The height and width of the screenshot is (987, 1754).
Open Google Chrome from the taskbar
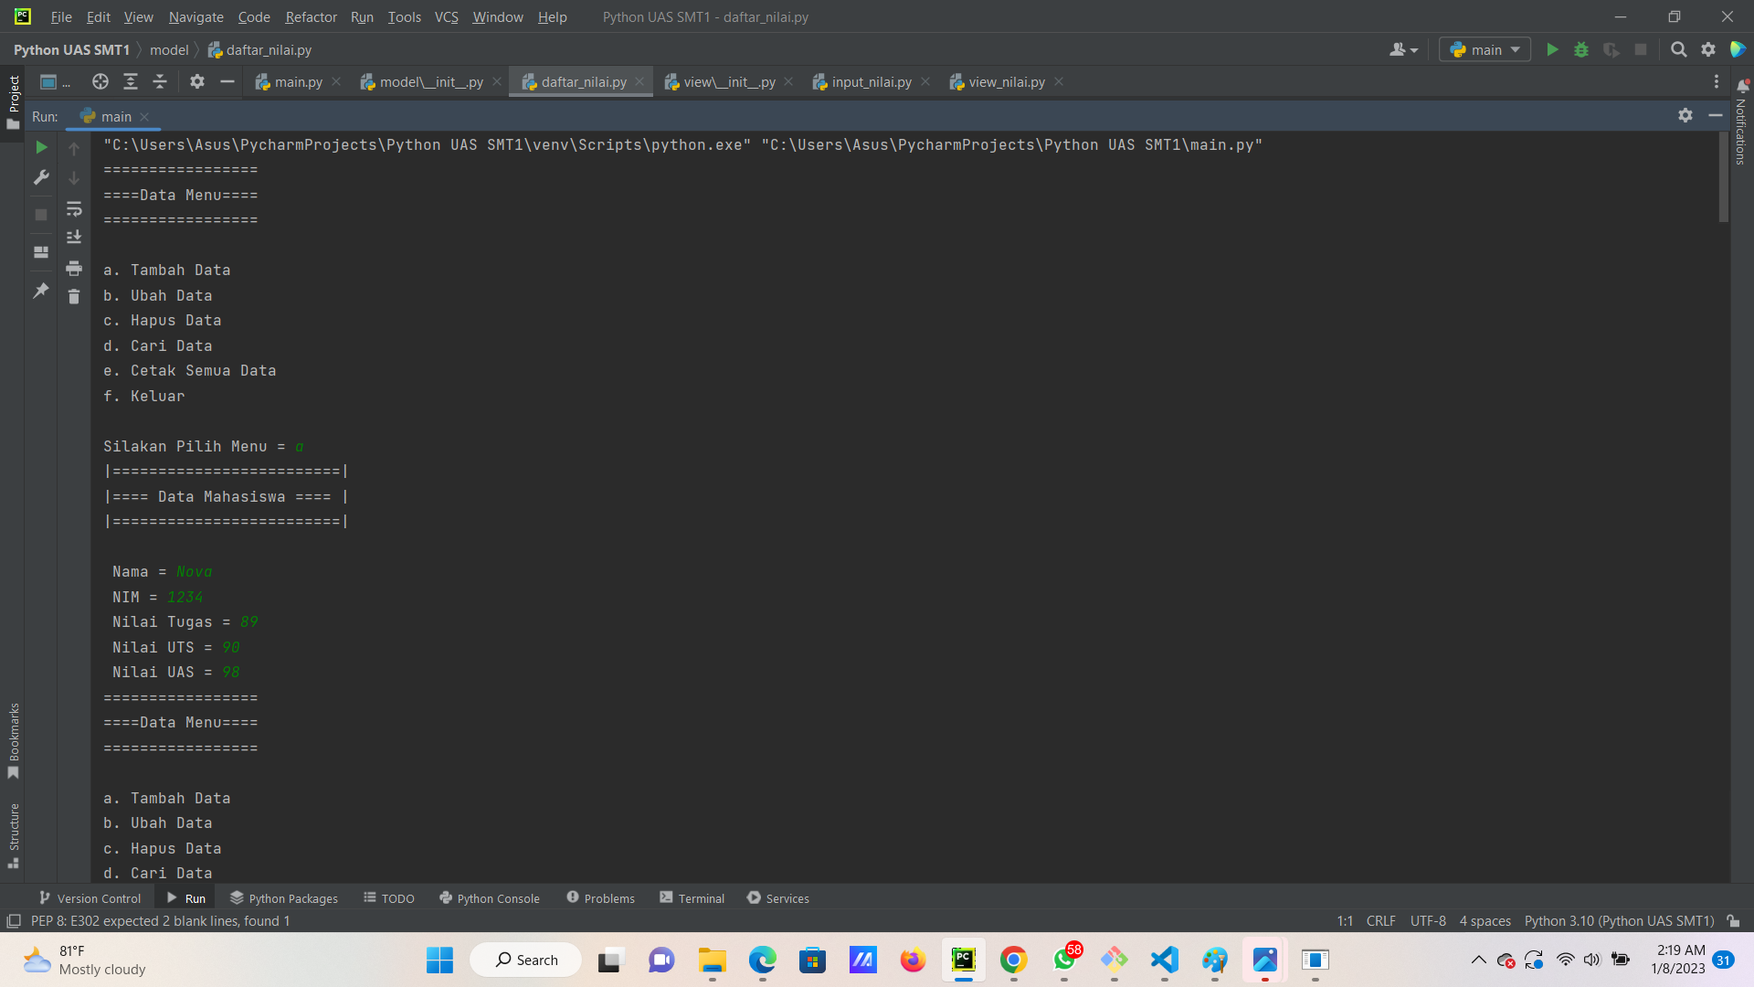[1013, 960]
